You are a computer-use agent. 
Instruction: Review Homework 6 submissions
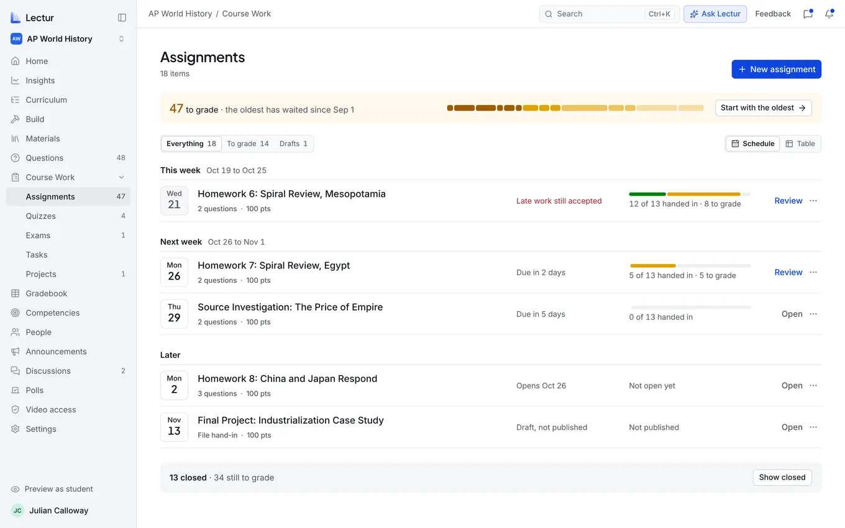788,201
